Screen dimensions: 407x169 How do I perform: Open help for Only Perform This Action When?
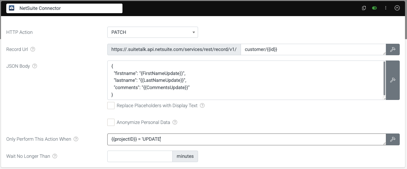pyautogui.click(x=76, y=139)
